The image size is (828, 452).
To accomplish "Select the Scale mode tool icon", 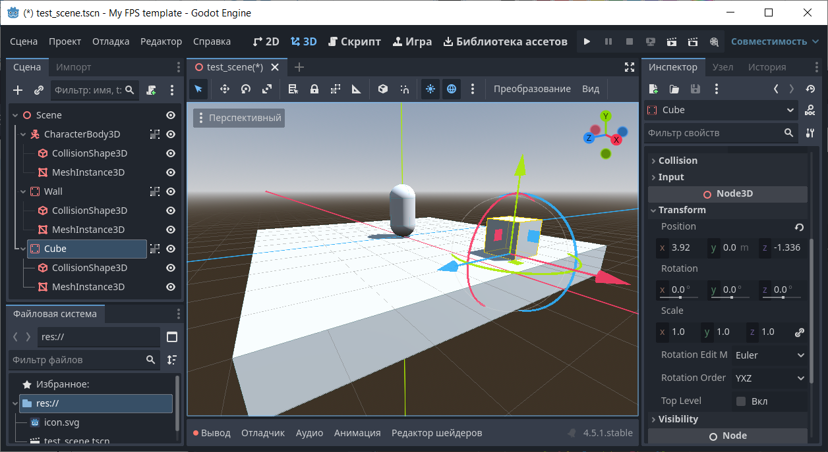I will point(267,89).
